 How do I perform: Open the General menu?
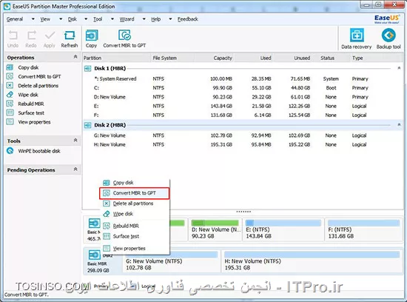click(15, 19)
